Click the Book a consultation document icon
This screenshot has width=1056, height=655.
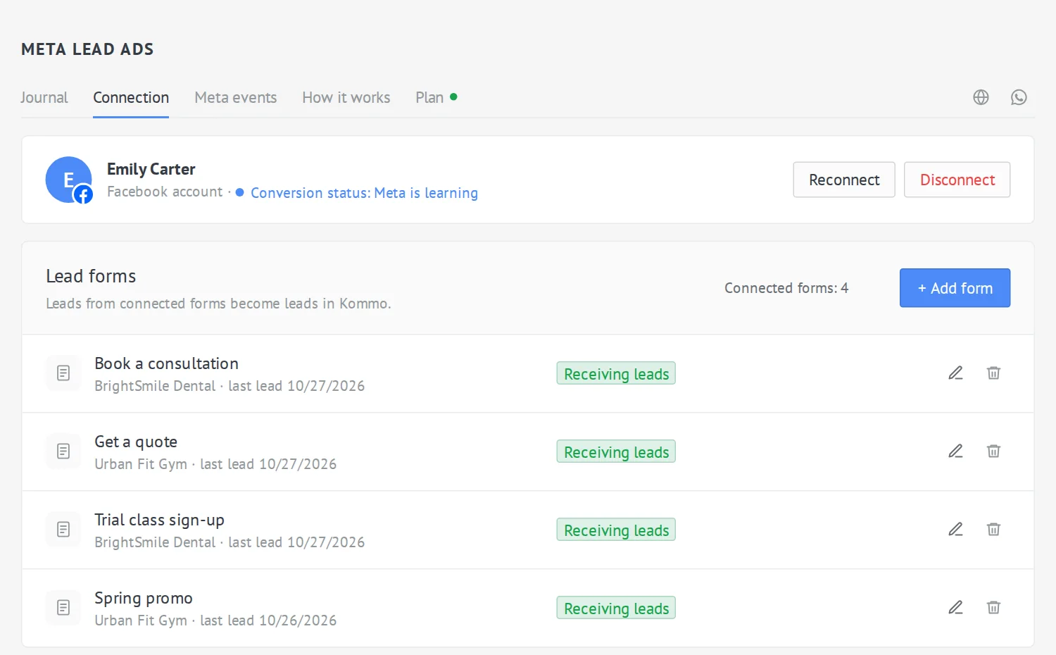pyautogui.click(x=63, y=373)
